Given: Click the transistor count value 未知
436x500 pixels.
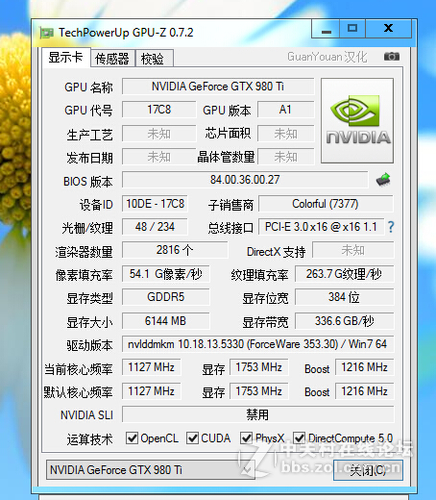Looking at the screenshot, I should point(285,157).
